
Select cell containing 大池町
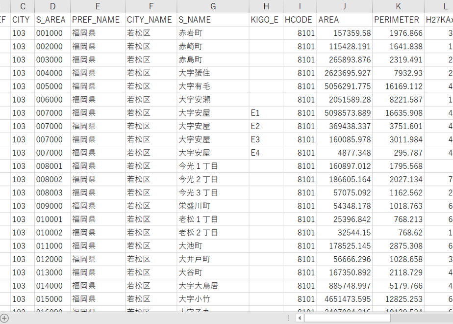[213, 246]
